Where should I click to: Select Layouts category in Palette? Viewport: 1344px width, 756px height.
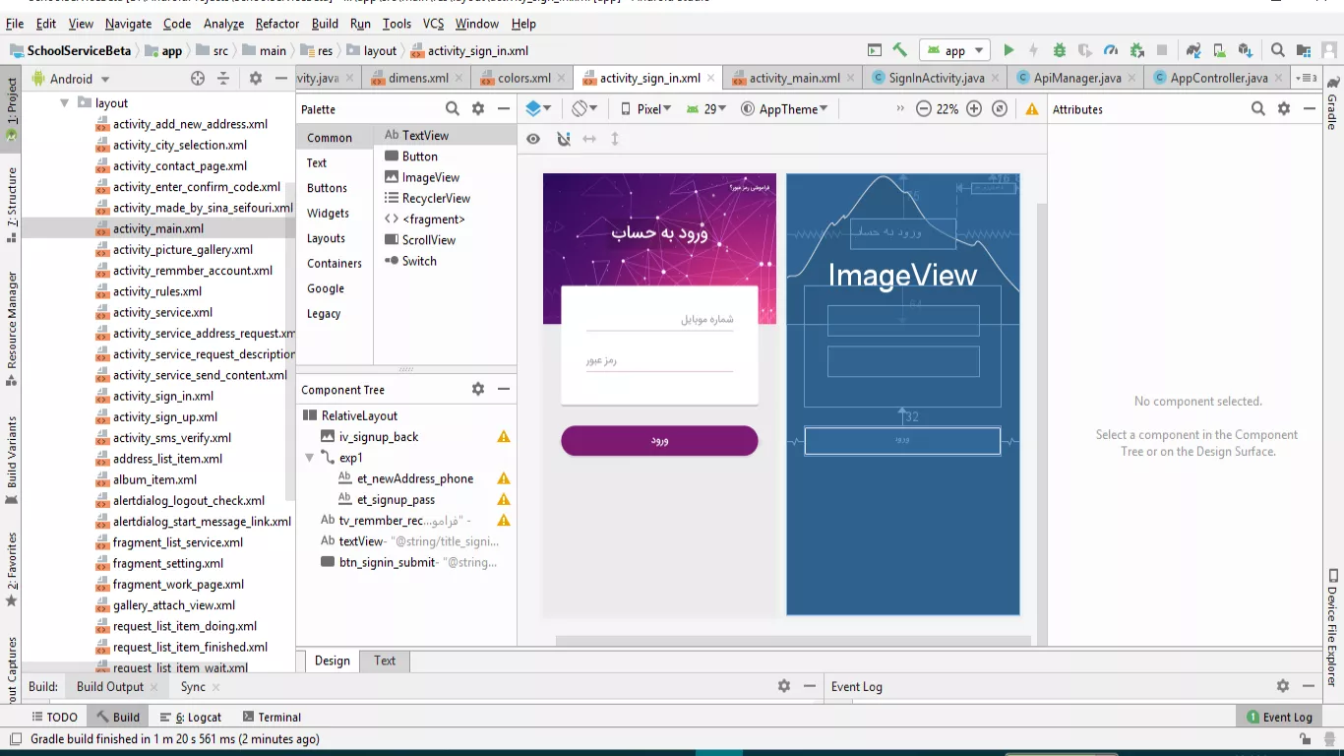[x=326, y=238]
